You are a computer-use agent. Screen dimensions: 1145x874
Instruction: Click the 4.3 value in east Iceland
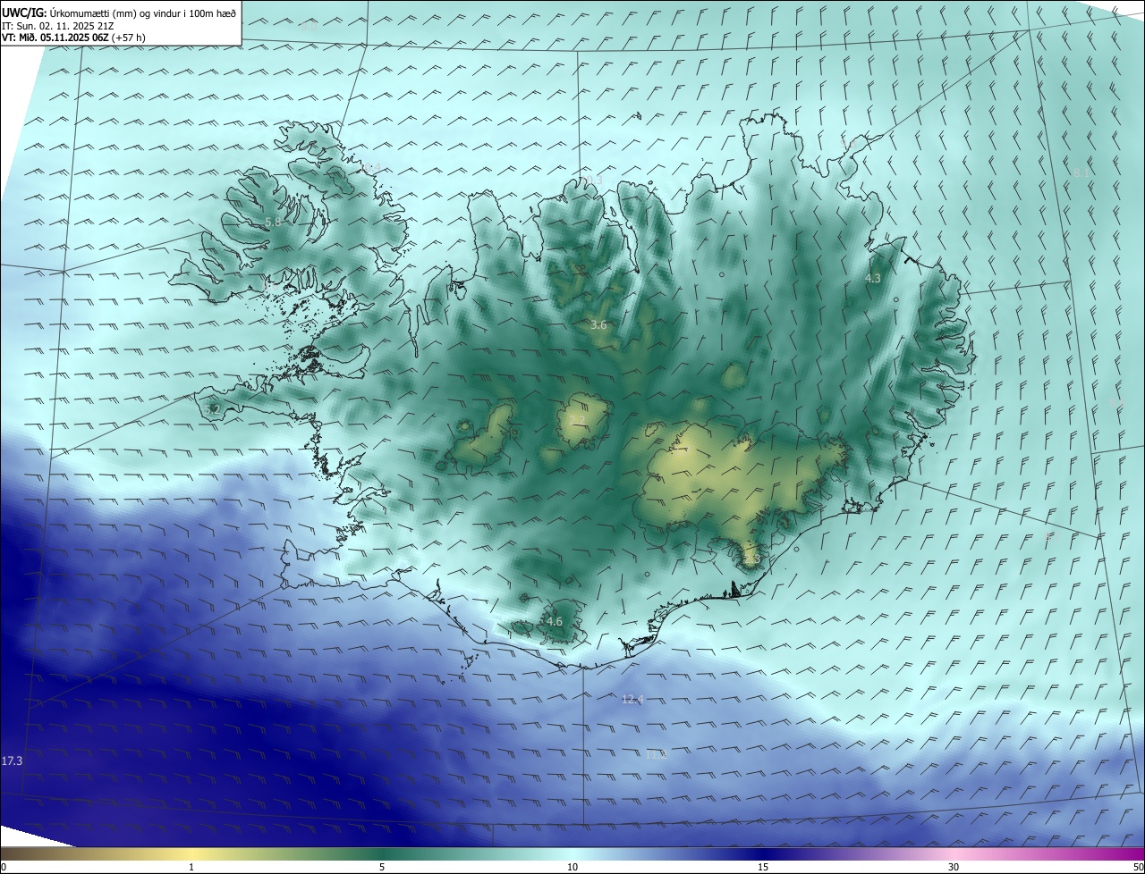[873, 279]
